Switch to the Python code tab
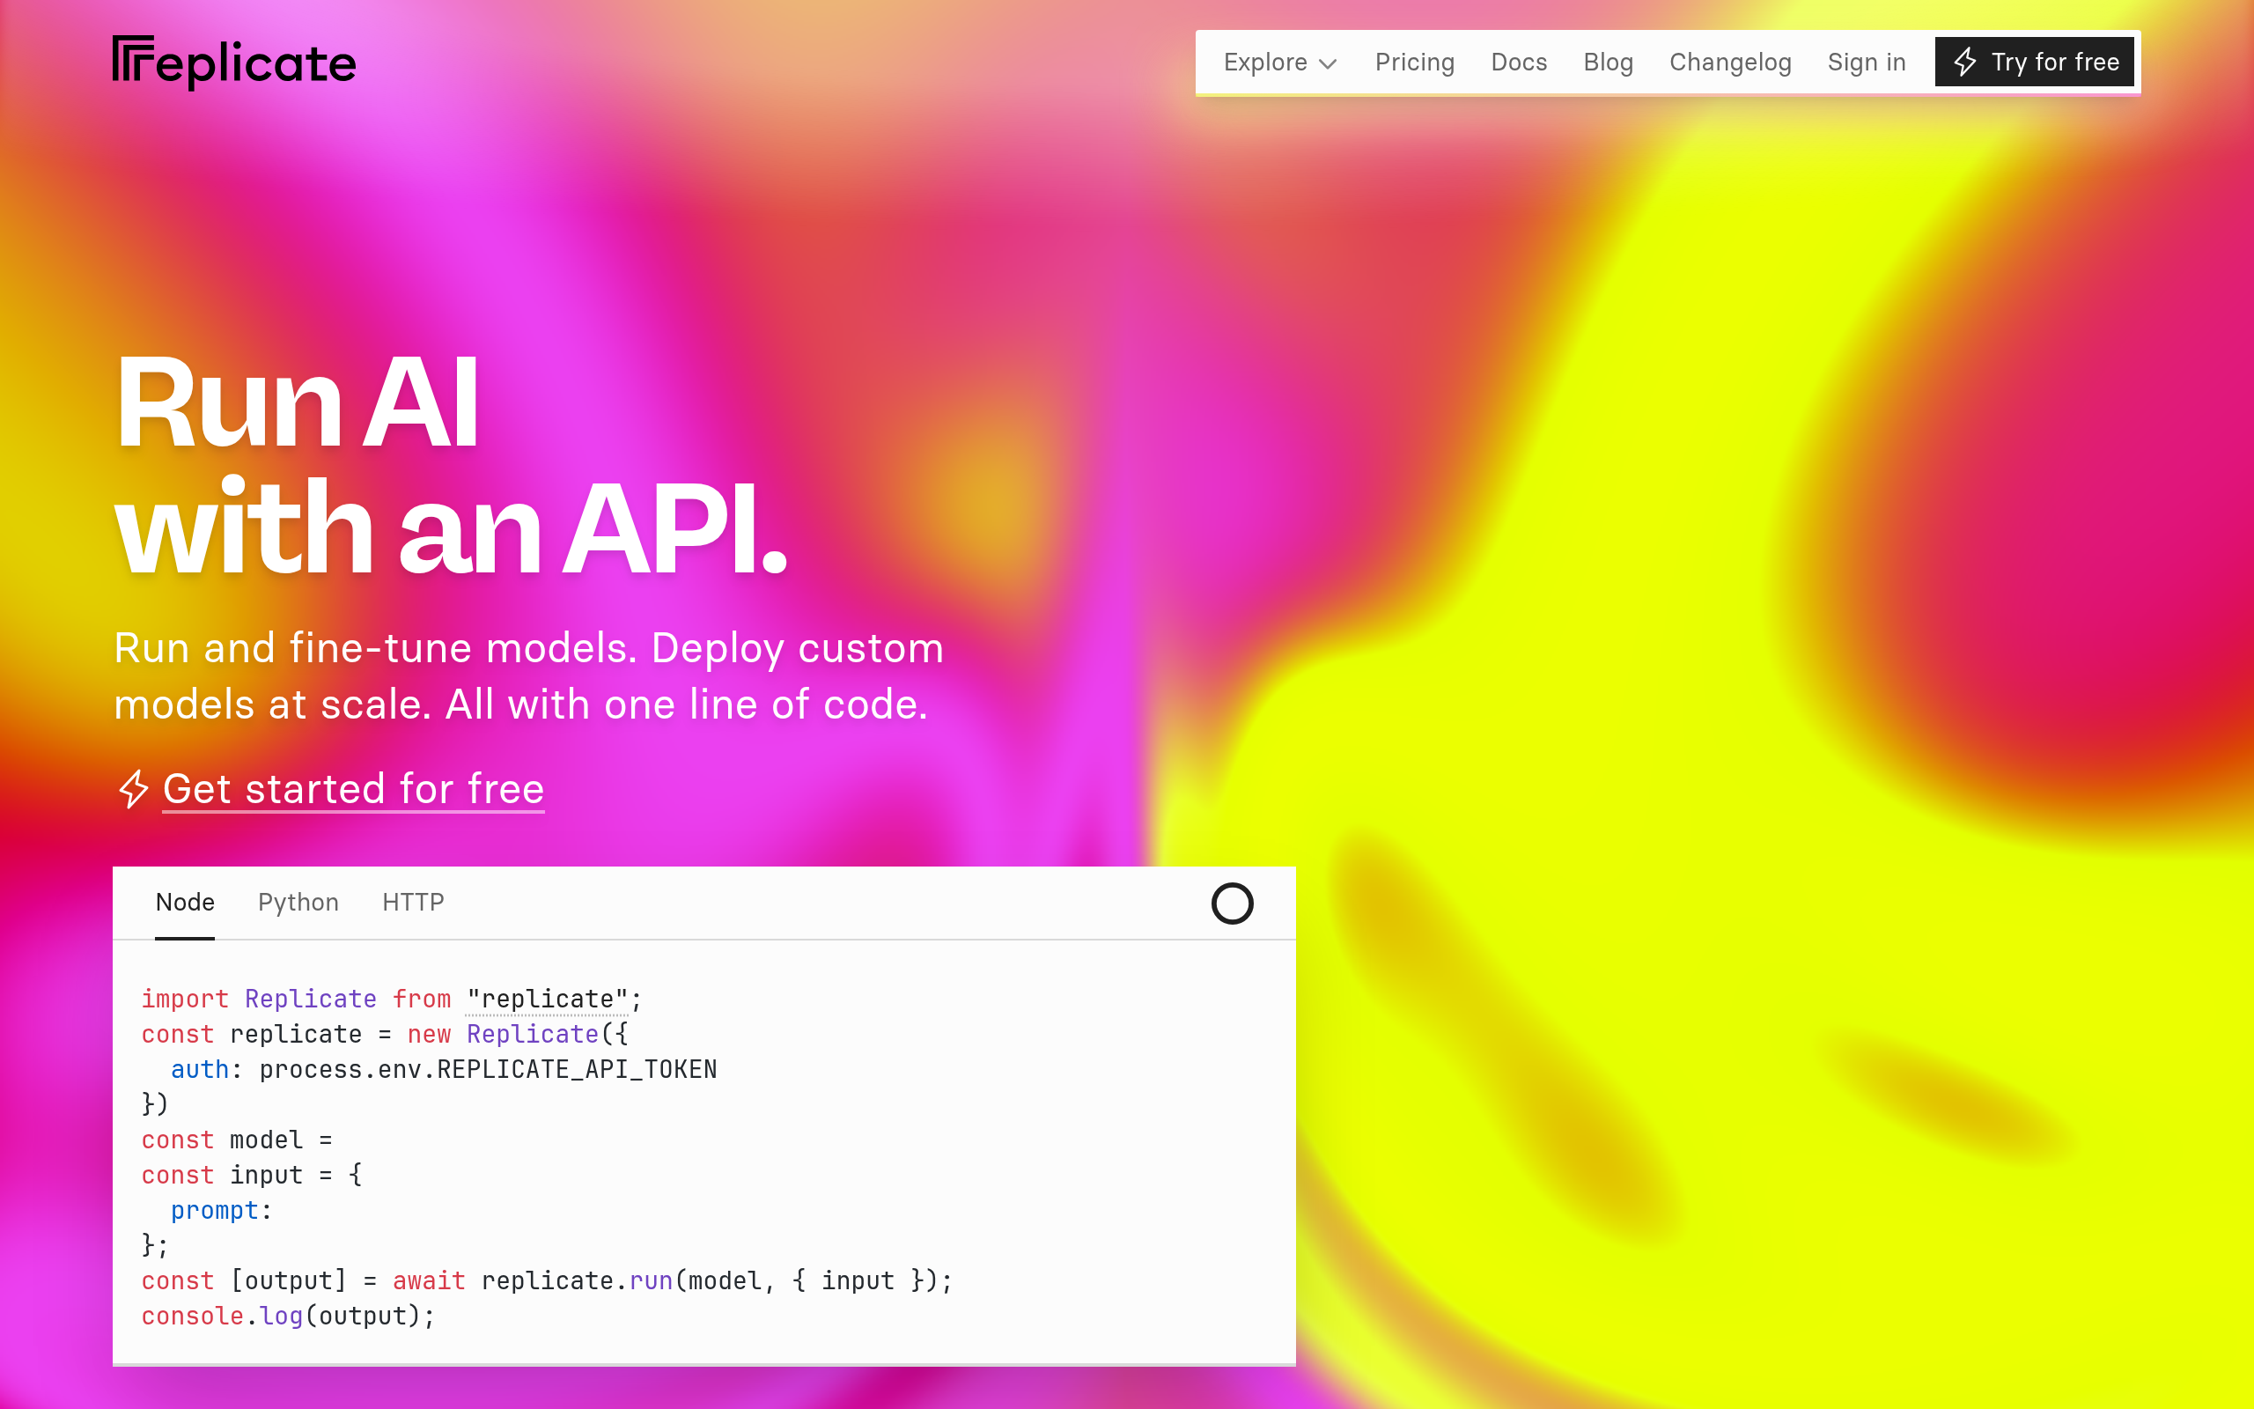This screenshot has width=2254, height=1409. (298, 902)
